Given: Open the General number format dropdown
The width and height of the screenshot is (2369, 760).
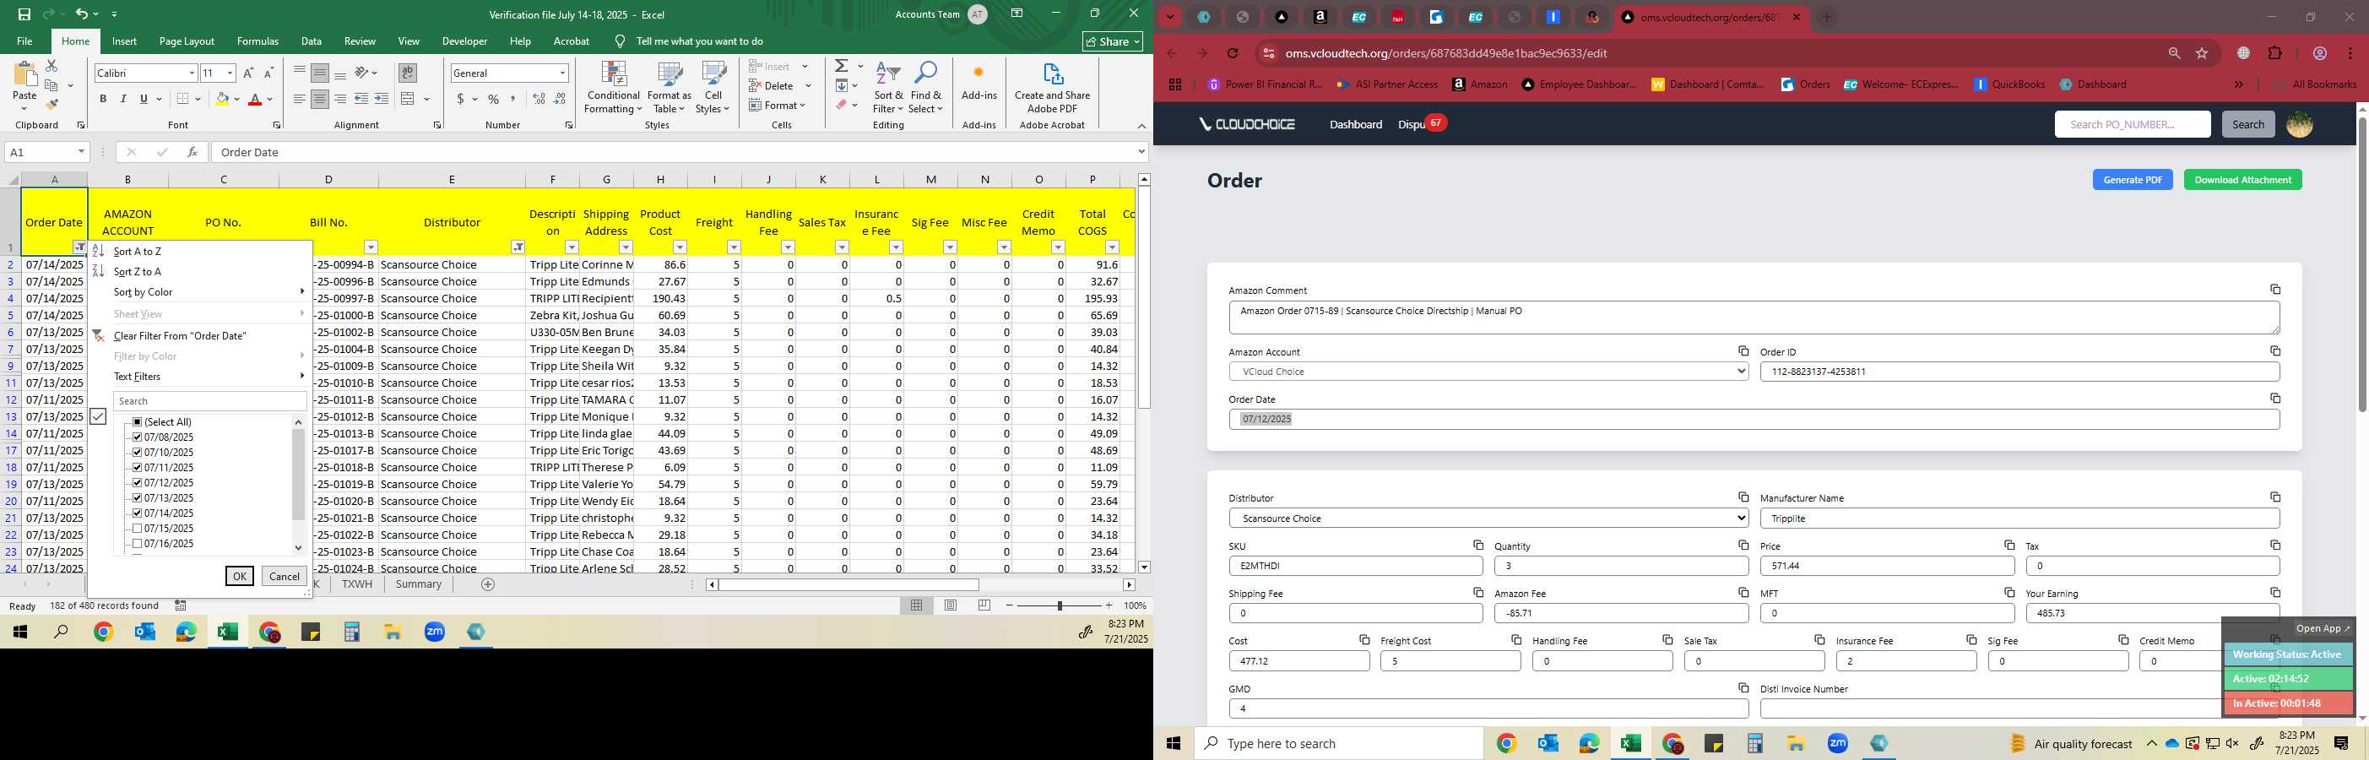Looking at the screenshot, I should pyautogui.click(x=562, y=73).
